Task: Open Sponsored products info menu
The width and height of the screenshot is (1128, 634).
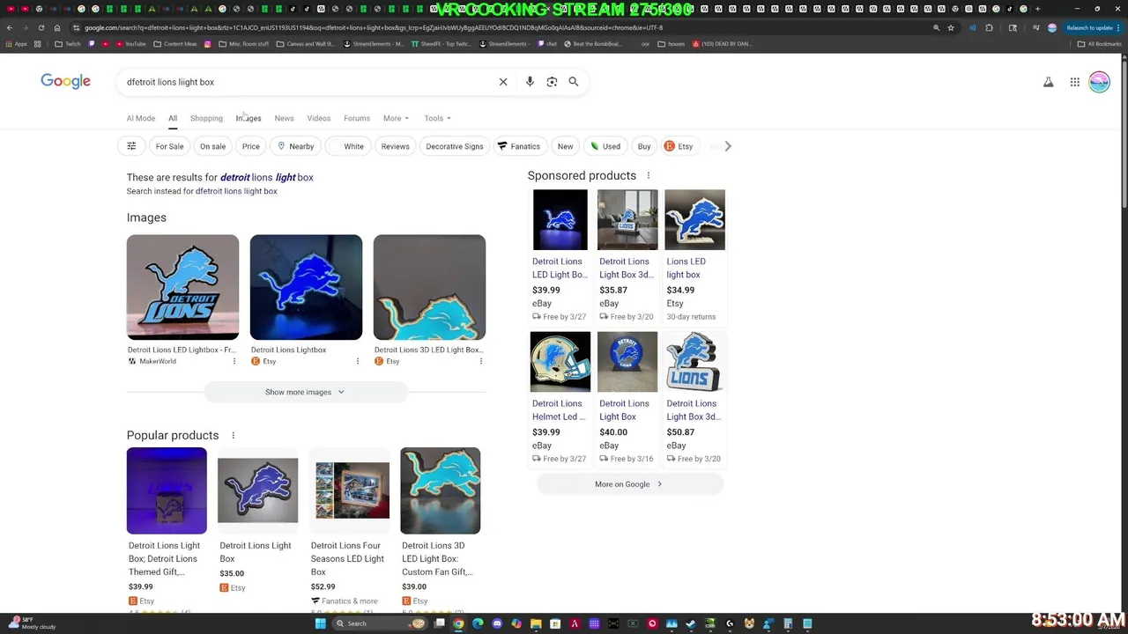Action: coord(649,175)
